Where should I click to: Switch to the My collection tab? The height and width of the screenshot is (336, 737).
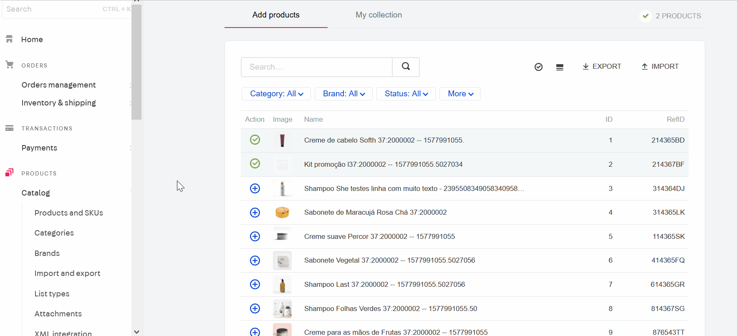point(379,15)
